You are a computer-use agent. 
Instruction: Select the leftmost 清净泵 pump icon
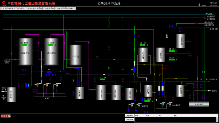pos(38,85)
